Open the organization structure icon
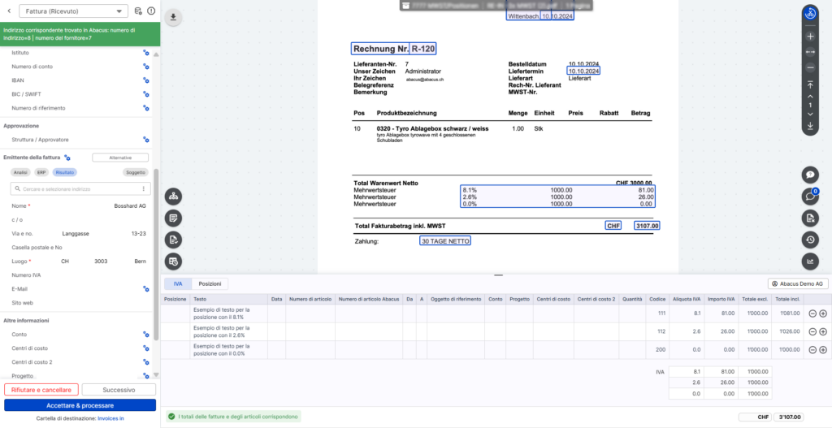Screen dimensions: 832x428 (175, 197)
